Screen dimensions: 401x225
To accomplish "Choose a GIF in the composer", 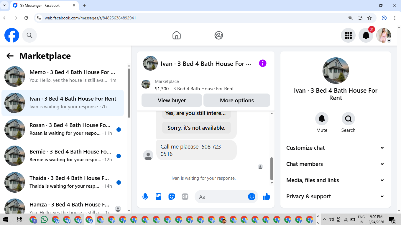I will point(185,197).
